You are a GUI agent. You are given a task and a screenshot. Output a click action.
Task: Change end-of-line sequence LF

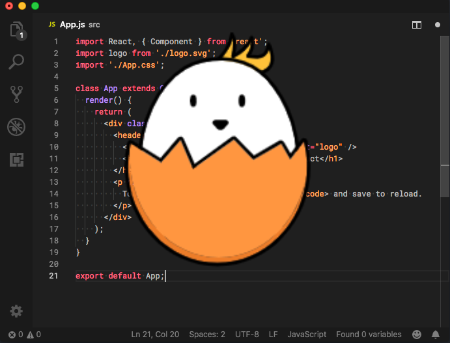pos(274,335)
